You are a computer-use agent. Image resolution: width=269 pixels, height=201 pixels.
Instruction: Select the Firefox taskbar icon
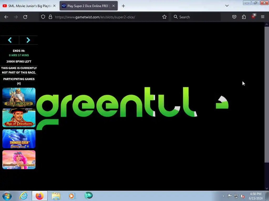40,196
